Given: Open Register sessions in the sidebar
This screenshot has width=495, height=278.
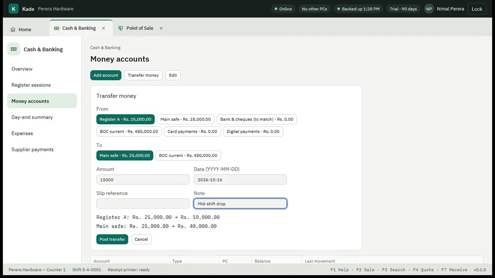Looking at the screenshot, I should click(x=42, y=85).
